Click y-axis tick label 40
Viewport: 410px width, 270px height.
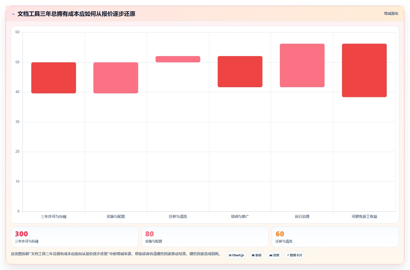pyautogui.click(x=17, y=92)
